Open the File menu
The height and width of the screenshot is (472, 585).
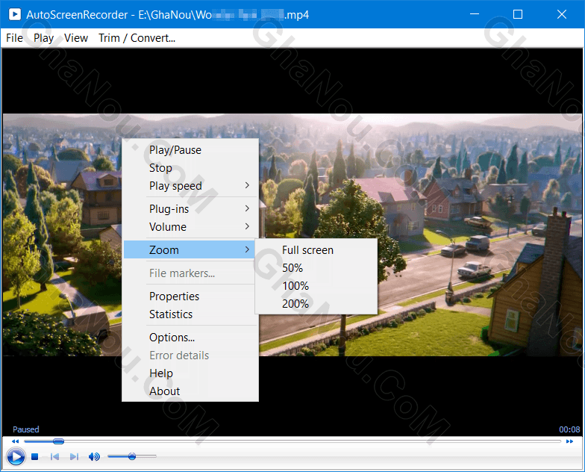click(x=15, y=38)
